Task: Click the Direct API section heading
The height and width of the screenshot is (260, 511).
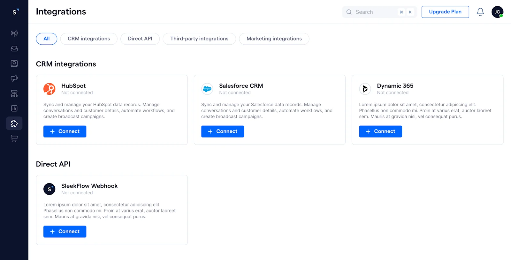Action: click(53, 164)
